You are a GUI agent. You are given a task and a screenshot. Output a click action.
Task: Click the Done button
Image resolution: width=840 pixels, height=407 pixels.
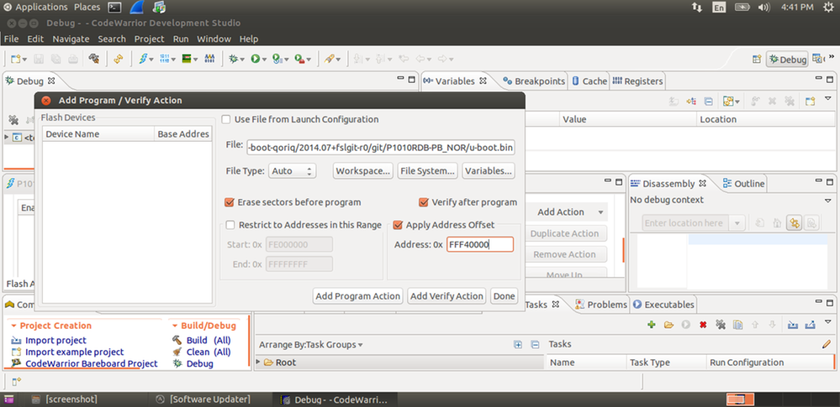[x=505, y=295]
